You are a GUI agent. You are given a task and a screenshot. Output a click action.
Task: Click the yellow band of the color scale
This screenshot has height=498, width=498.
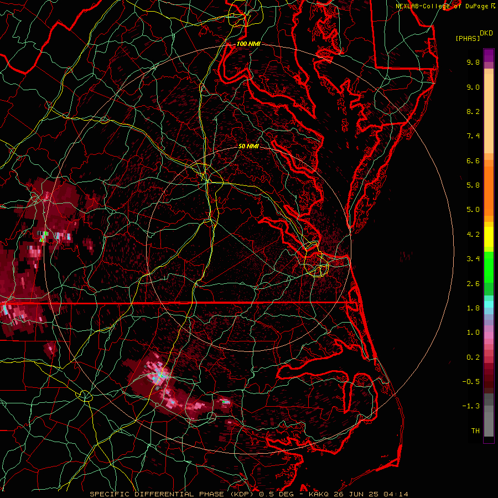[489, 237]
